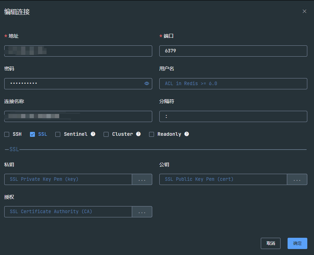
Task: Click the Cluster help question icon
Action: (x=138, y=134)
